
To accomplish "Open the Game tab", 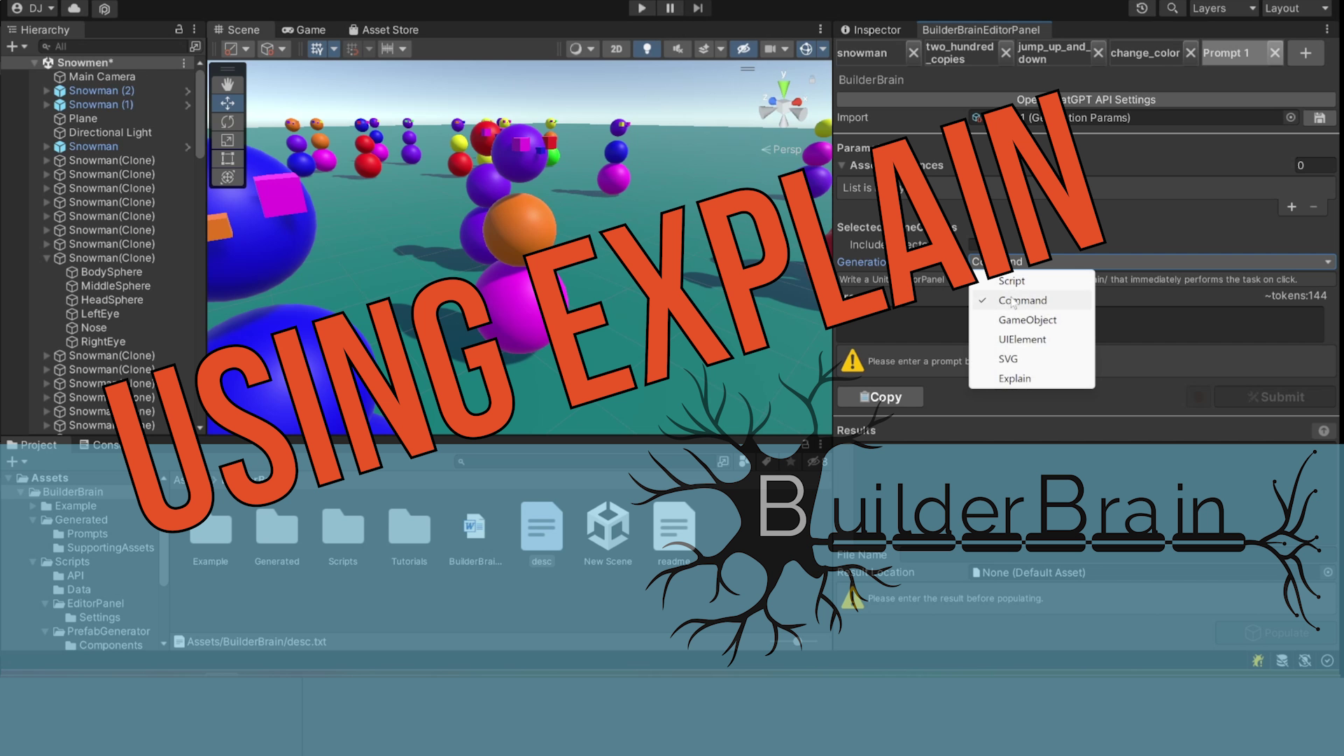I will click(x=304, y=30).
